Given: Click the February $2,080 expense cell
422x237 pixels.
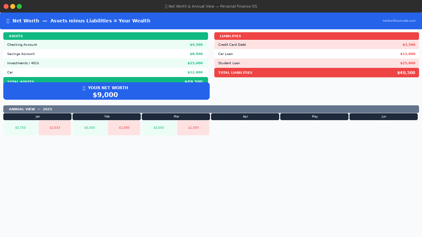Looking at the screenshot, I should tap(124, 128).
